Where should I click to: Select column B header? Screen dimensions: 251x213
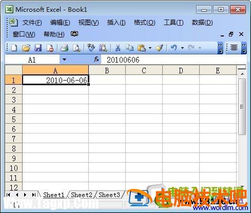(107, 70)
